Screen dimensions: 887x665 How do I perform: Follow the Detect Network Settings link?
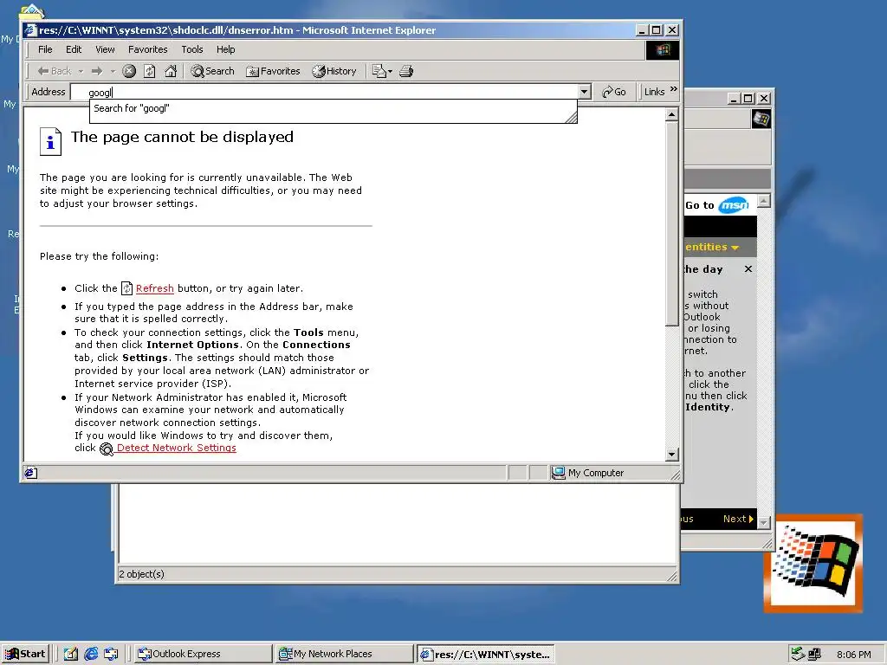click(x=177, y=448)
